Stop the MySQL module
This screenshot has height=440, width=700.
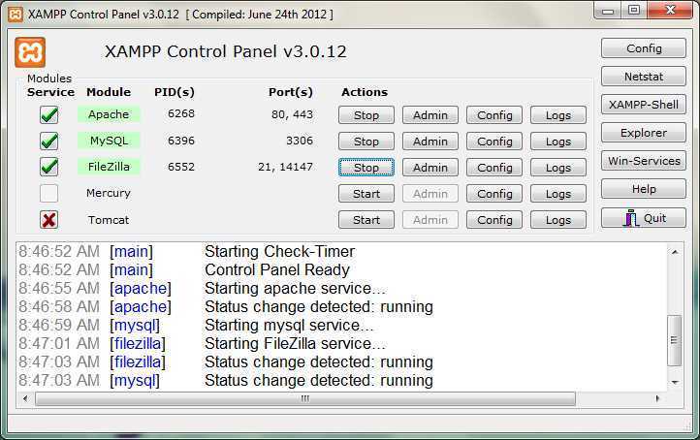[366, 141]
